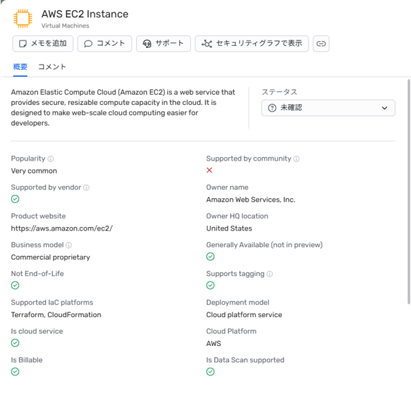Click the Very common popularity value
Viewport: 411px width, 396px height.
34,171
